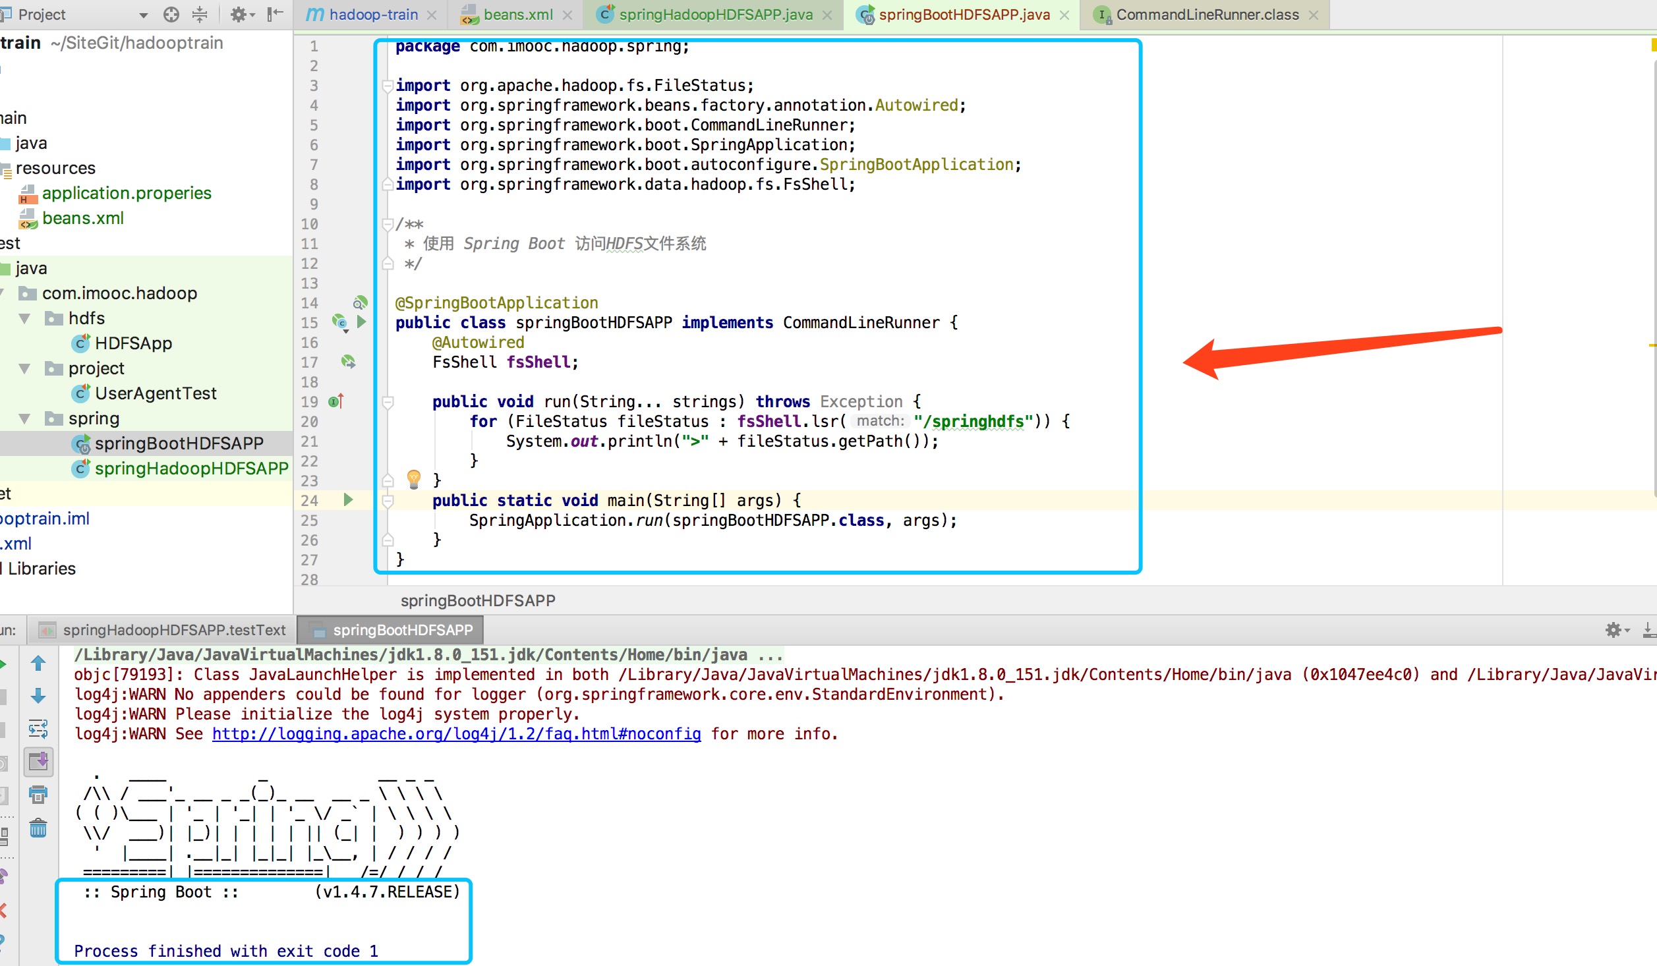Open Run panel settings gear
Image resolution: width=1657 pixels, height=966 pixels.
pos(1617,630)
